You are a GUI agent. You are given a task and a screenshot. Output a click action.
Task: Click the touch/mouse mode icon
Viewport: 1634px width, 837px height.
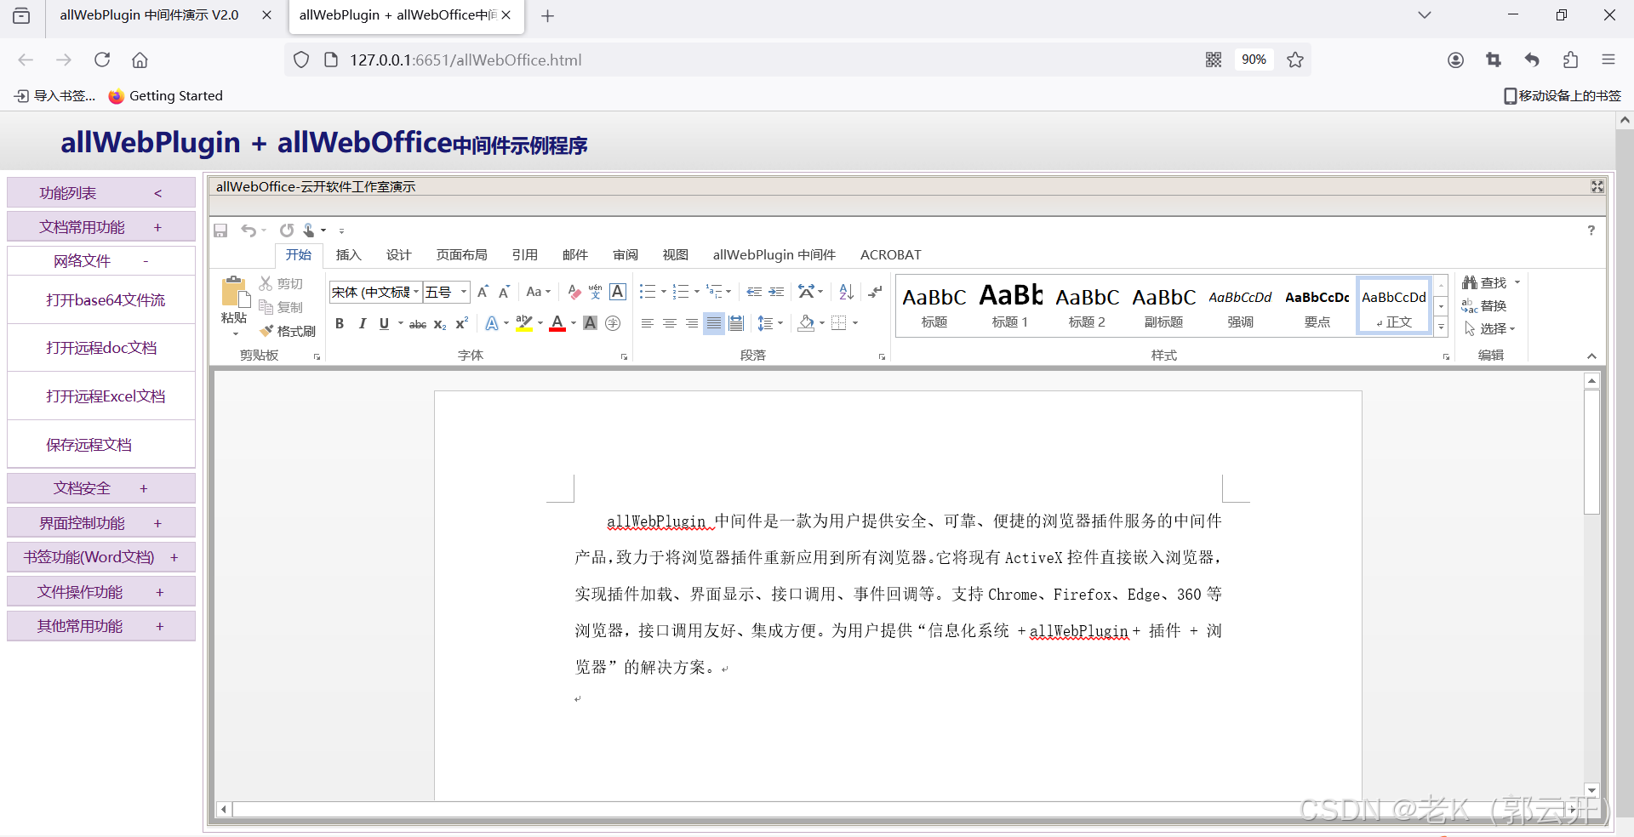click(x=309, y=231)
